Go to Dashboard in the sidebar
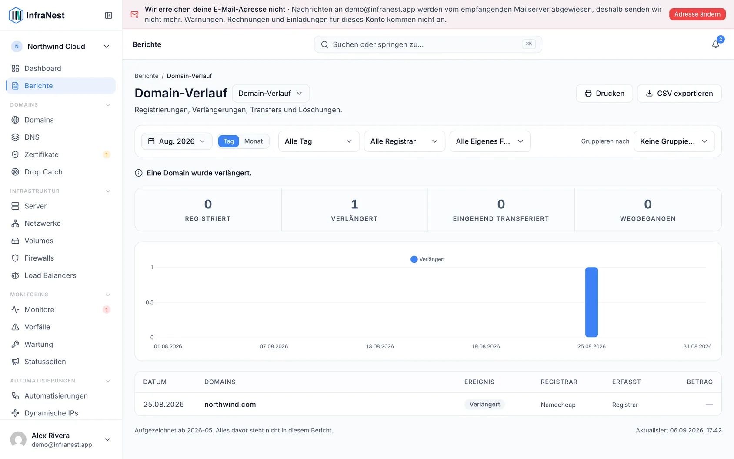 61,68
